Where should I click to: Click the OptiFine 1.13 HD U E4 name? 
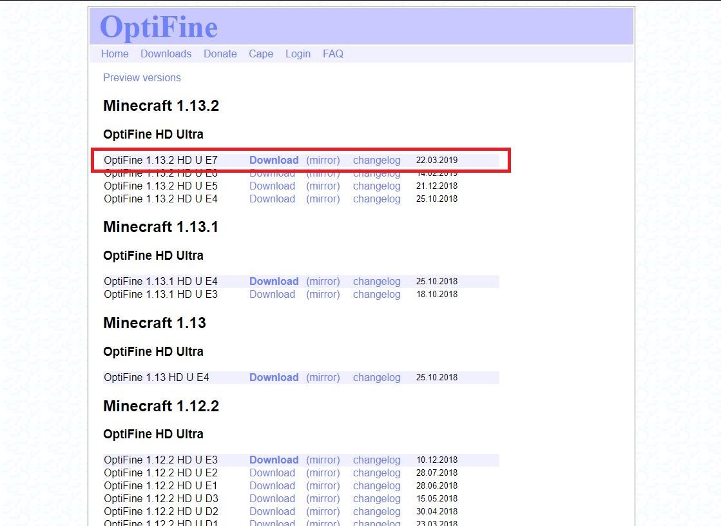click(157, 377)
